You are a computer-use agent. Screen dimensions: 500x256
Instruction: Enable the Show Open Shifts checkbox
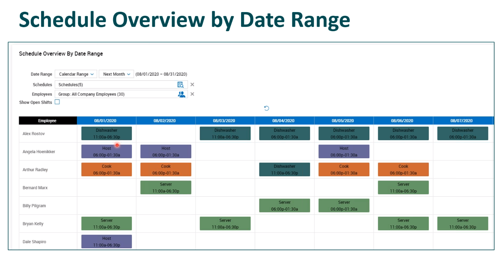[x=57, y=102]
